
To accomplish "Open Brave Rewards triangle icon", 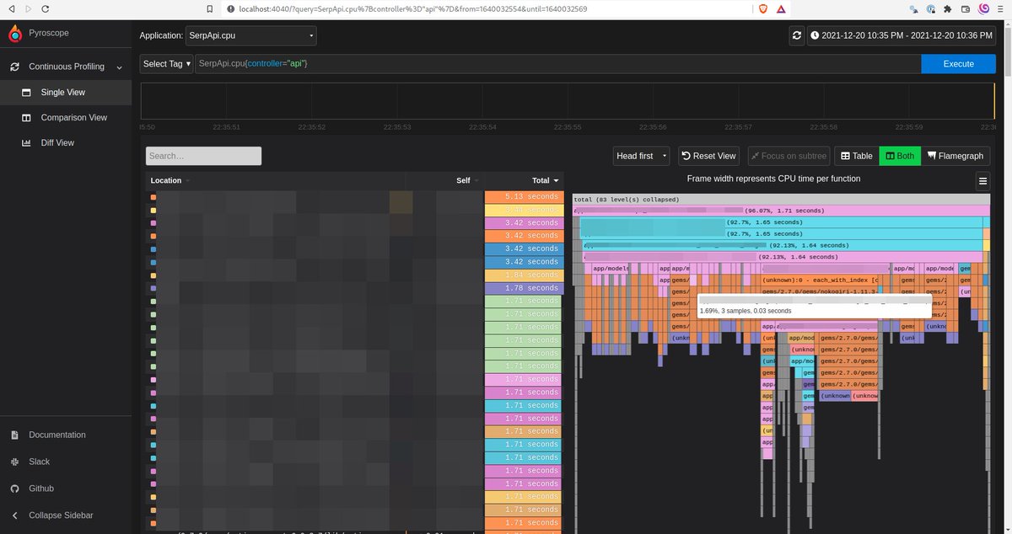I will pos(781,8).
